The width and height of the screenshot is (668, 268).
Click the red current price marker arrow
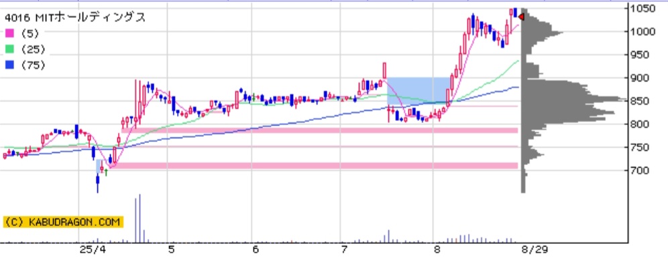[x=521, y=17]
